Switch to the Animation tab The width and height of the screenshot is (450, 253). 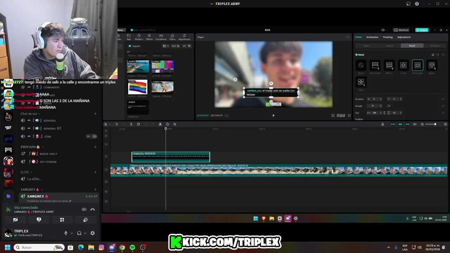point(372,37)
